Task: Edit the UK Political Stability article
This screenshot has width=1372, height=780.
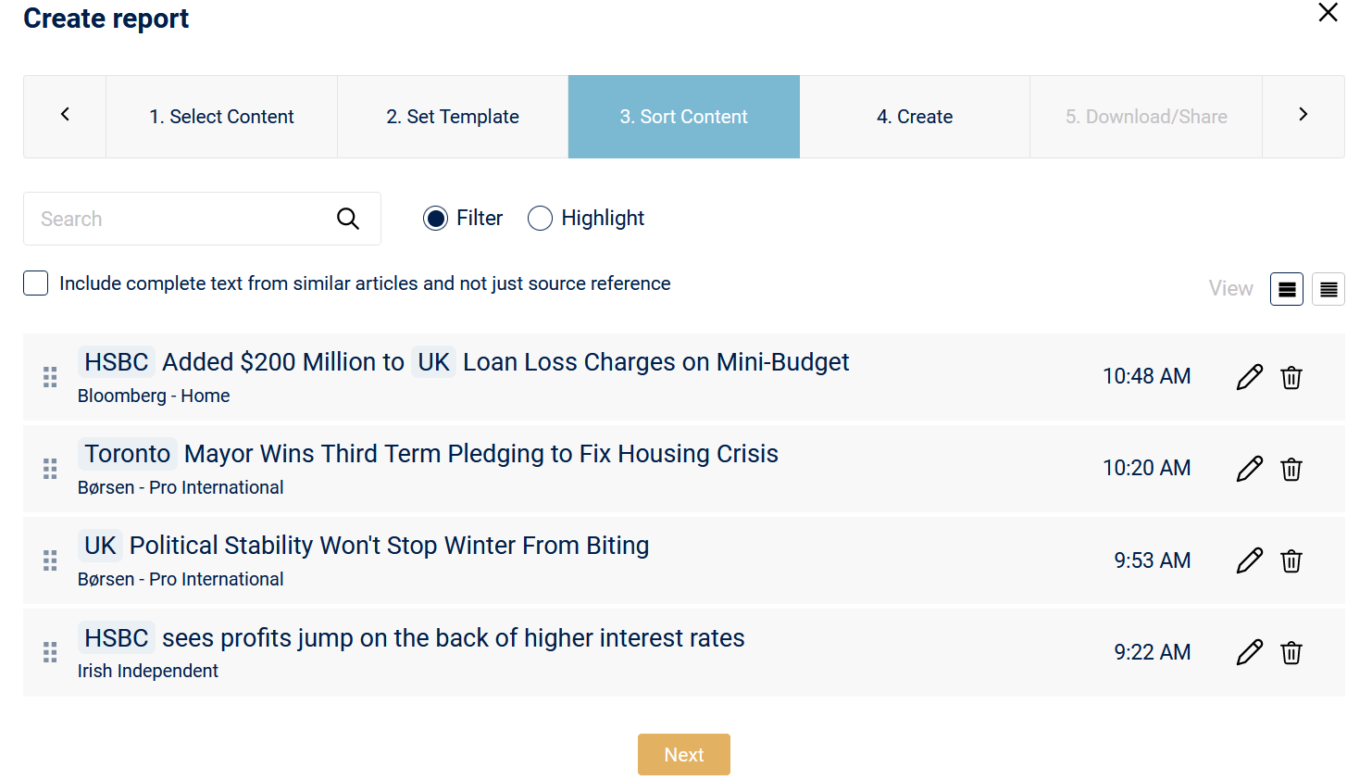Action: (1249, 560)
